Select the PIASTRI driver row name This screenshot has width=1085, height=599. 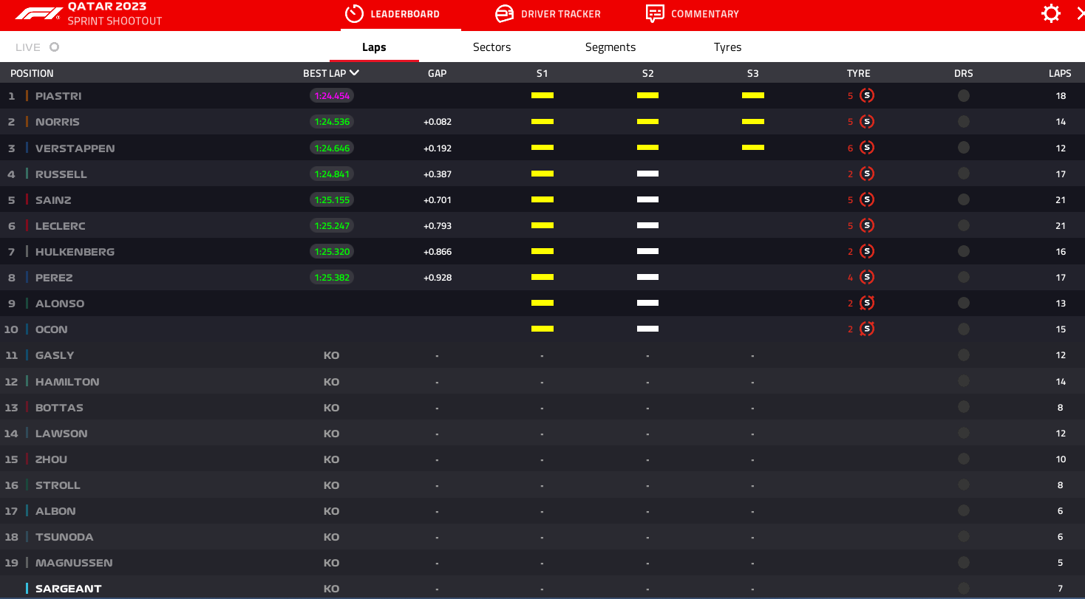[58, 96]
